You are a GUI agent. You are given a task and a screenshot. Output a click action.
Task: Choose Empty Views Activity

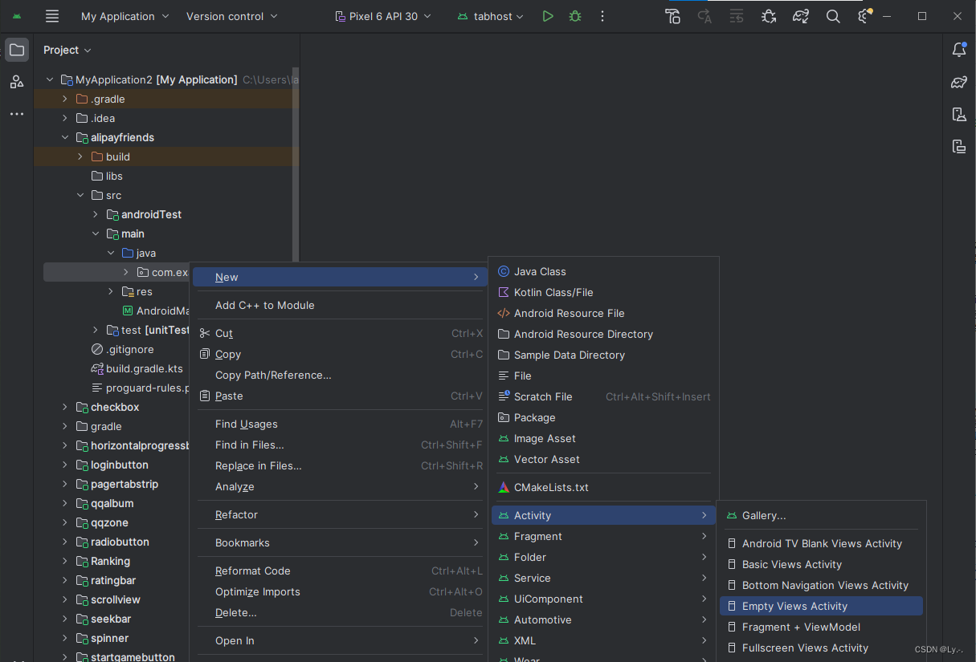tap(821, 606)
